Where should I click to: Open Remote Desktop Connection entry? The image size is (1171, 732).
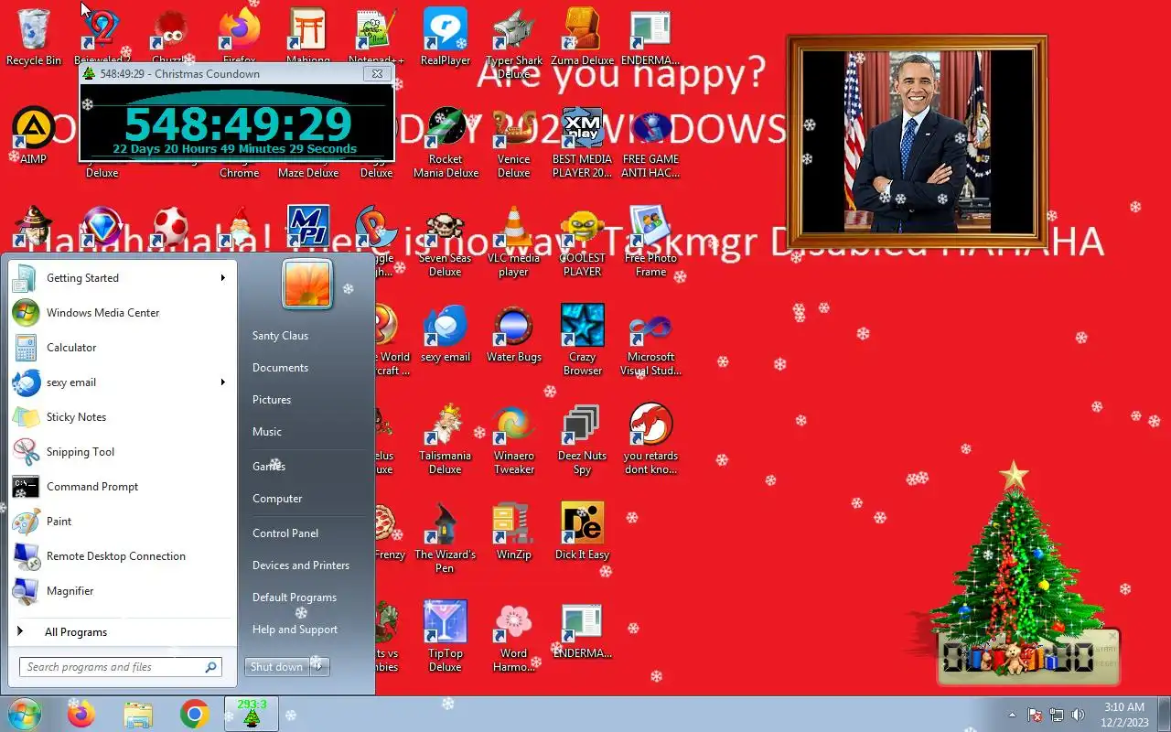click(x=123, y=556)
